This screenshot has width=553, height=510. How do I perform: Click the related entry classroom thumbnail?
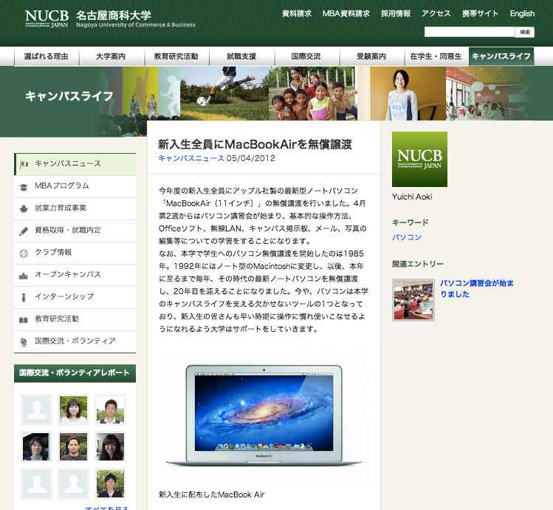coord(413,300)
